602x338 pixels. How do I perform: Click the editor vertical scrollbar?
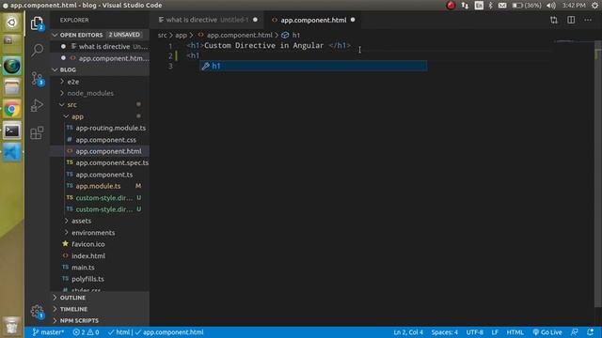coord(598,173)
